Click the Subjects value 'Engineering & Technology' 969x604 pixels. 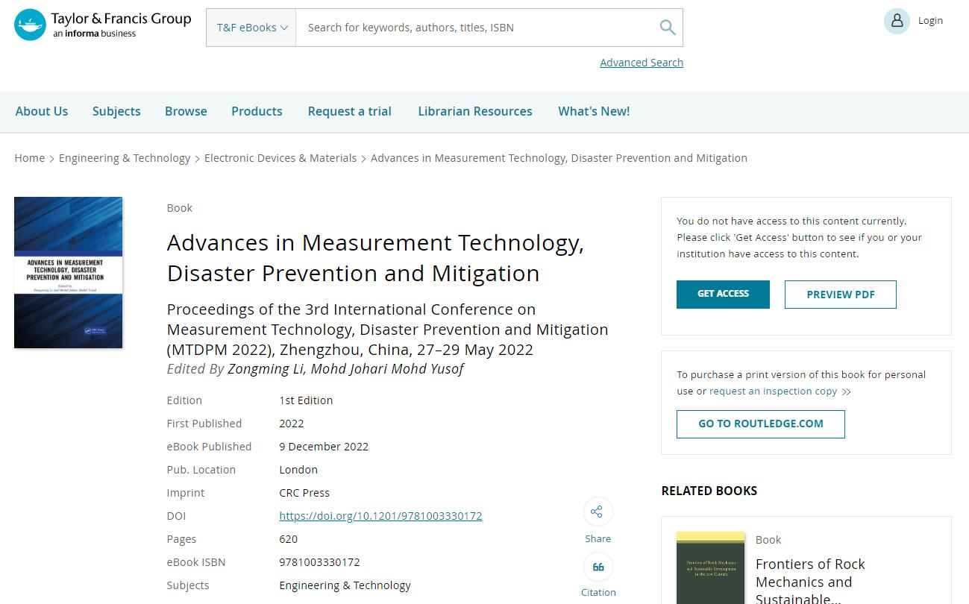tap(345, 585)
